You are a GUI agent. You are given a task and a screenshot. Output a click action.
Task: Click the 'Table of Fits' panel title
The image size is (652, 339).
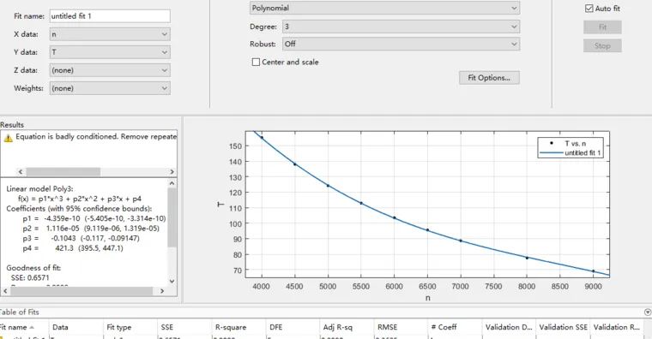coord(20,312)
